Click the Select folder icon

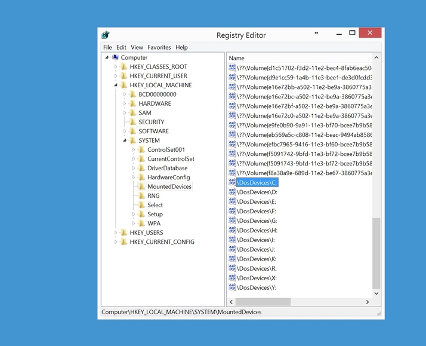tap(142, 205)
